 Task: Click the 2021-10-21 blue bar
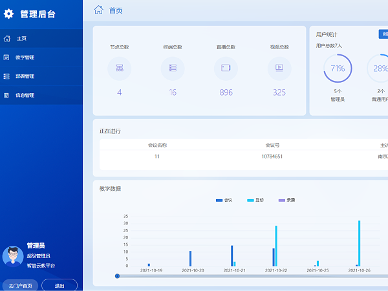pyautogui.click(x=232, y=256)
